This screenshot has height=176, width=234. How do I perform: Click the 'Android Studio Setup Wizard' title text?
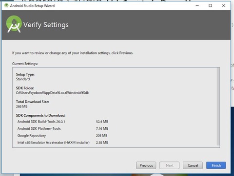click(32, 6)
